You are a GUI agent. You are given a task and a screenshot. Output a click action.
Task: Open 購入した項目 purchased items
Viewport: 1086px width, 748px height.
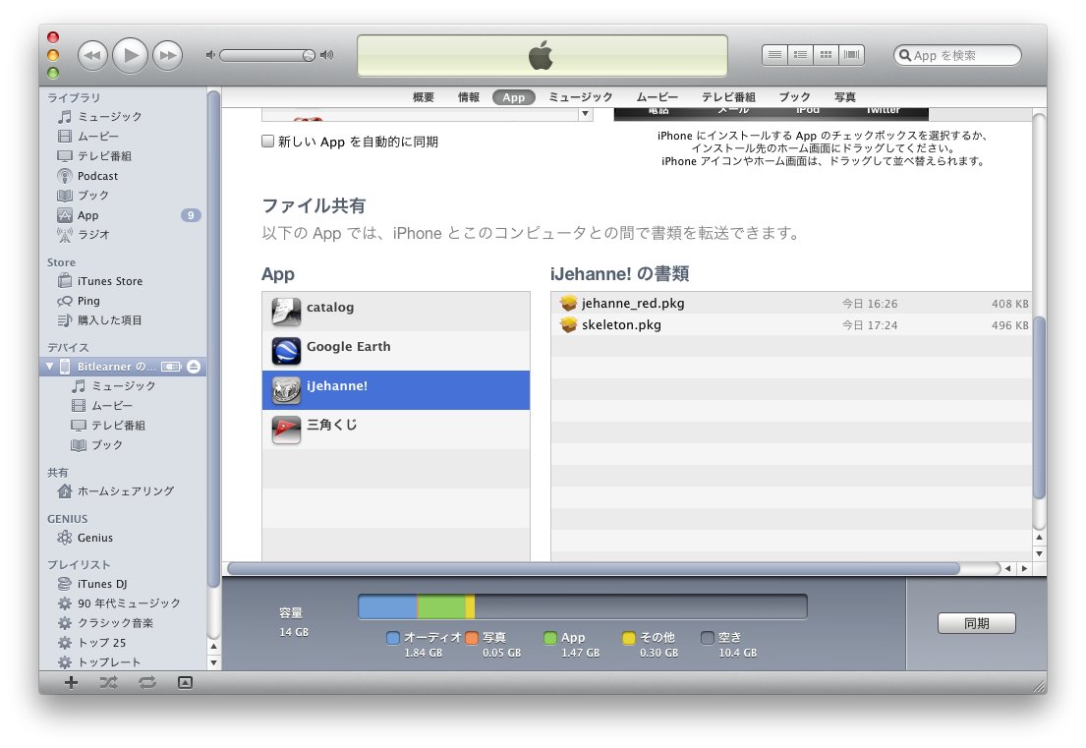tap(109, 320)
